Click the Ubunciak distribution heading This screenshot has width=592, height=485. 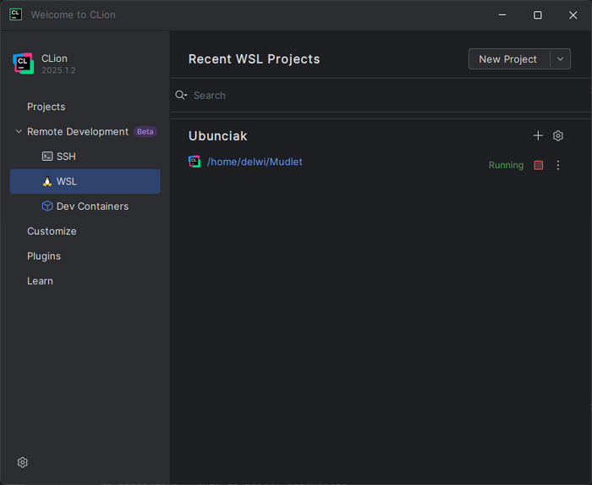[218, 136]
